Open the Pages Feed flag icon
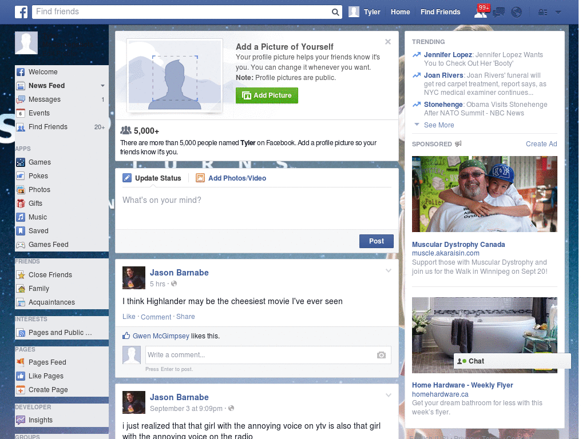Image resolution: width=586 pixels, height=439 pixels. click(x=21, y=362)
